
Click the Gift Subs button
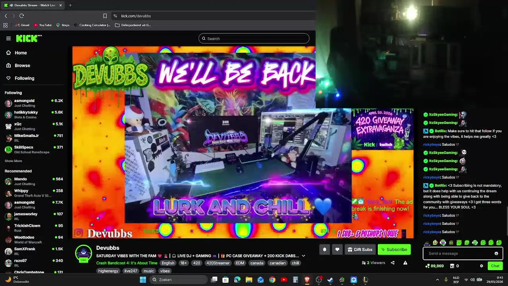pos(360,249)
